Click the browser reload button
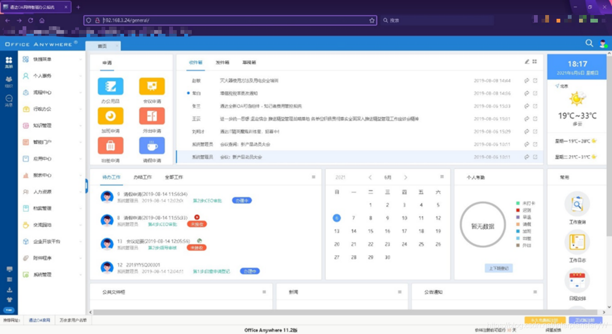This screenshot has height=334, width=612. coord(31,21)
